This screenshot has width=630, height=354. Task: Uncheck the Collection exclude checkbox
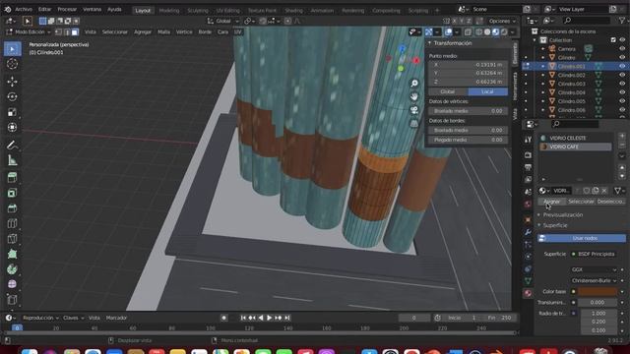tap(613, 39)
